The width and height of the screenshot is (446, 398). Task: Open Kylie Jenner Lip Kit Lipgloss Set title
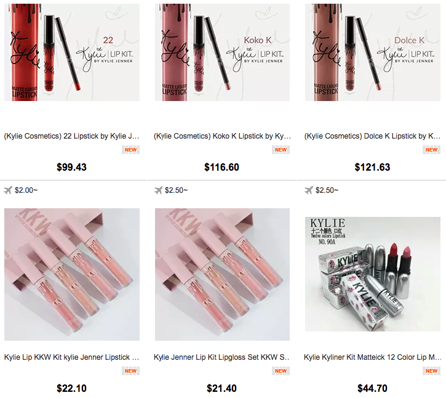click(221, 357)
